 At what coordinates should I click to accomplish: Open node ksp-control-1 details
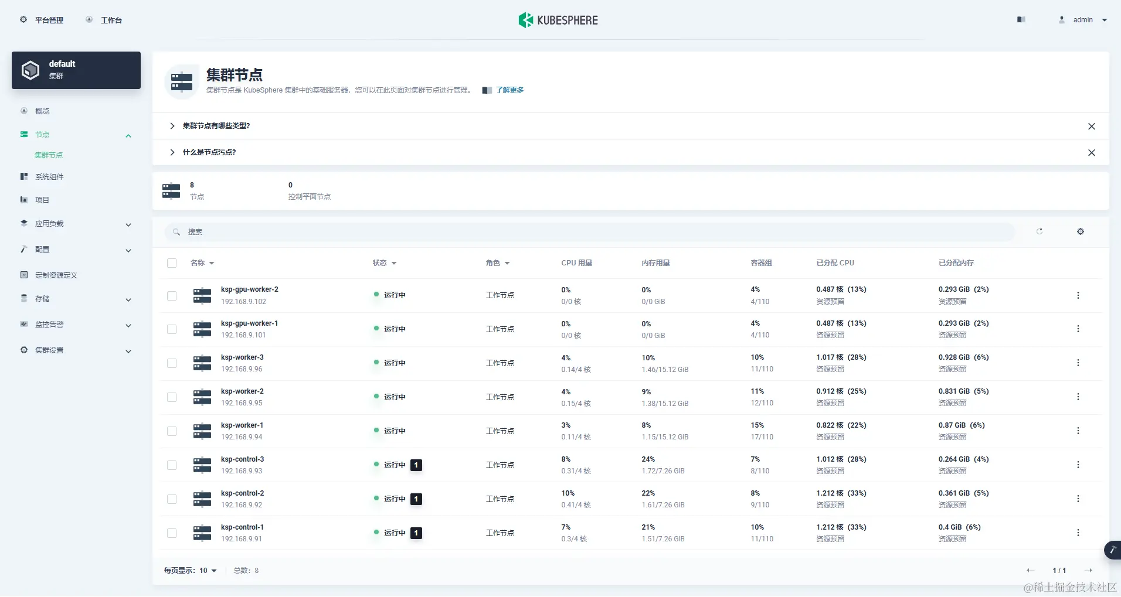click(242, 527)
